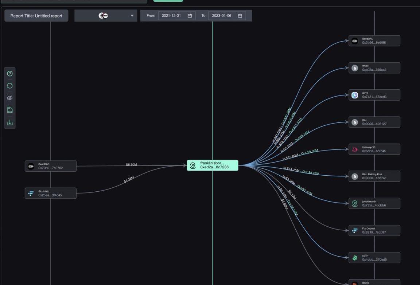Click the help question mark icon
Image resolution: width=420 pixels, height=285 pixels.
pyautogui.click(x=10, y=74)
